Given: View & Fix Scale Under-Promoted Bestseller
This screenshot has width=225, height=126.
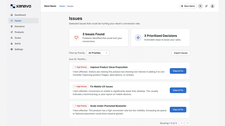Looking at the screenshot, I should (x=178, y=110).
